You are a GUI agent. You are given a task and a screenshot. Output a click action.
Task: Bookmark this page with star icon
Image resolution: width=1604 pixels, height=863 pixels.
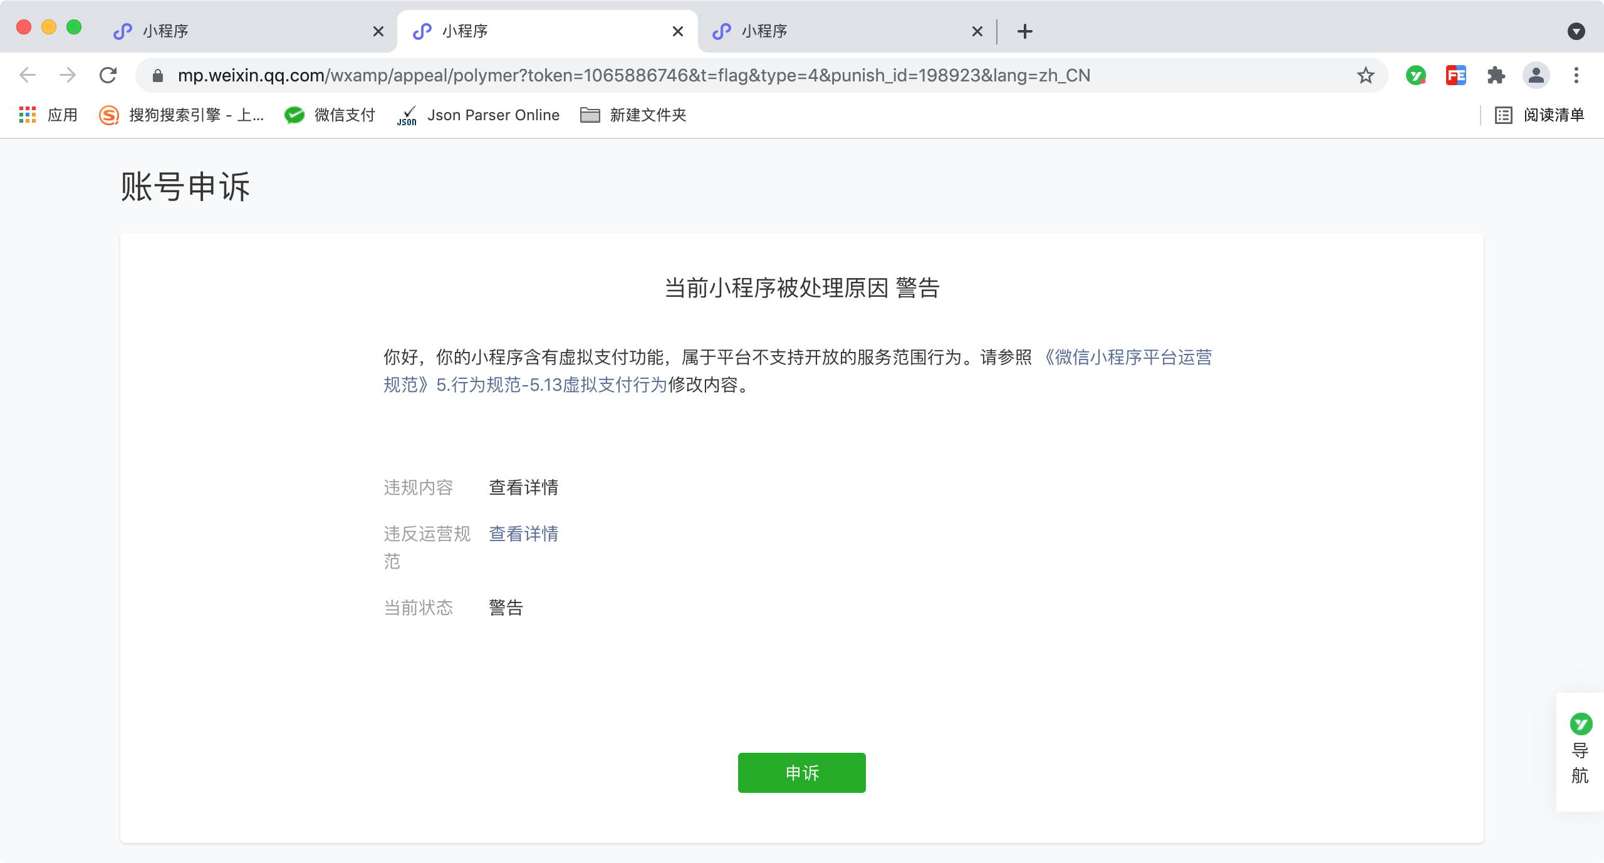pyautogui.click(x=1365, y=76)
